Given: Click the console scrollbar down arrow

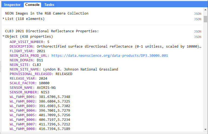Looking at the screenshot, I should tap(205, 129).
